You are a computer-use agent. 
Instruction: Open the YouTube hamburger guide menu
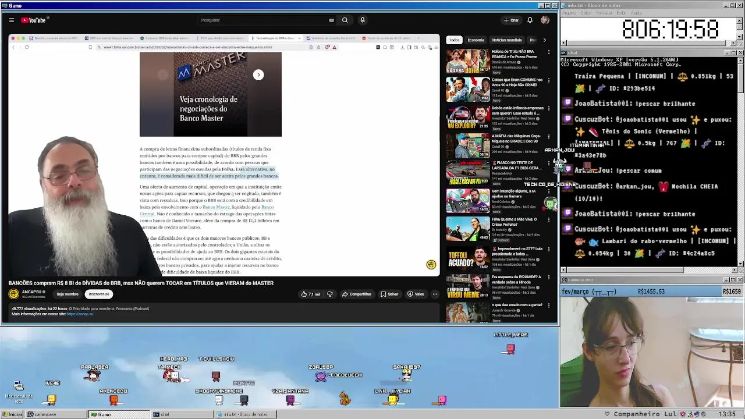(x=11, y=20)
